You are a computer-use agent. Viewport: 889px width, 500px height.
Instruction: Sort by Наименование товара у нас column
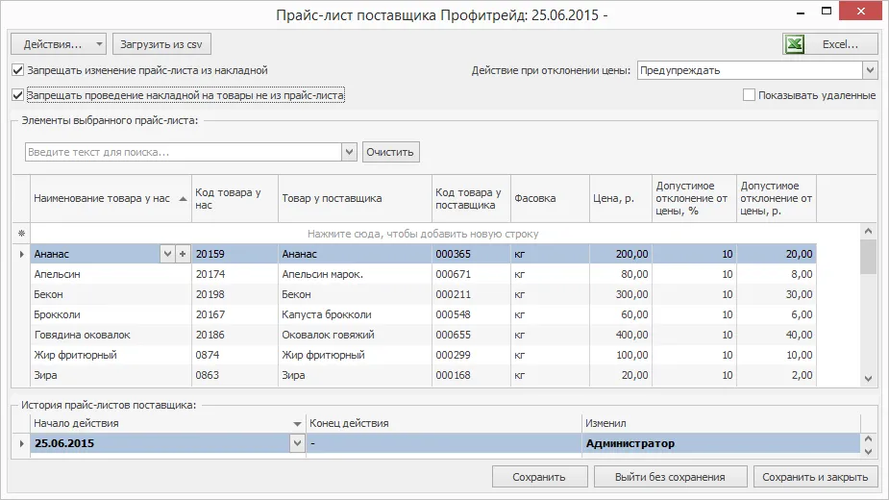(111, 199)
